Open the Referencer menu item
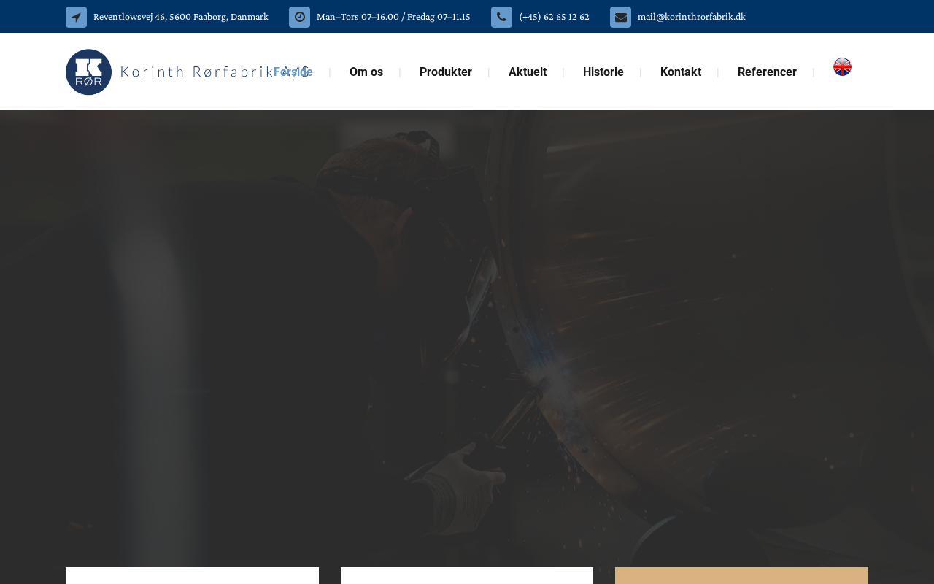The image size is (934, 584). click(x=767, y=72)
